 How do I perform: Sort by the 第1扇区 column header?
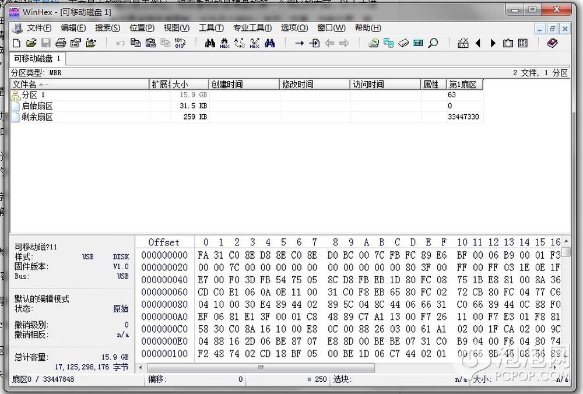465,85
